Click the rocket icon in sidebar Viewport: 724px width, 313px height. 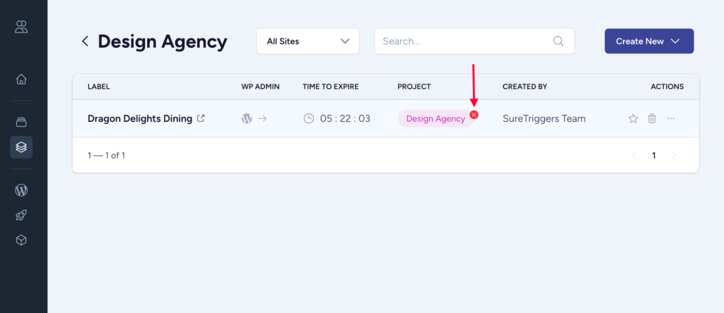(x=21, y=215)
